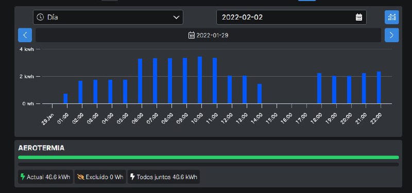Select the Actual 46.6 kWh badge
Screen dimensions: 412x193
(45, 177)
